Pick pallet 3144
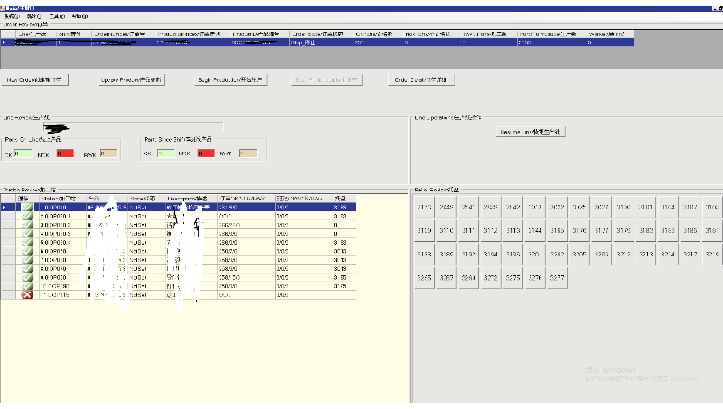This screenshot has height=409, width=723. point(535,231)
